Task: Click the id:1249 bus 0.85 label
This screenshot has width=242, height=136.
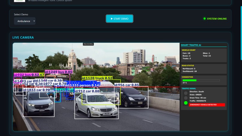Action: (x=59, y=72)
